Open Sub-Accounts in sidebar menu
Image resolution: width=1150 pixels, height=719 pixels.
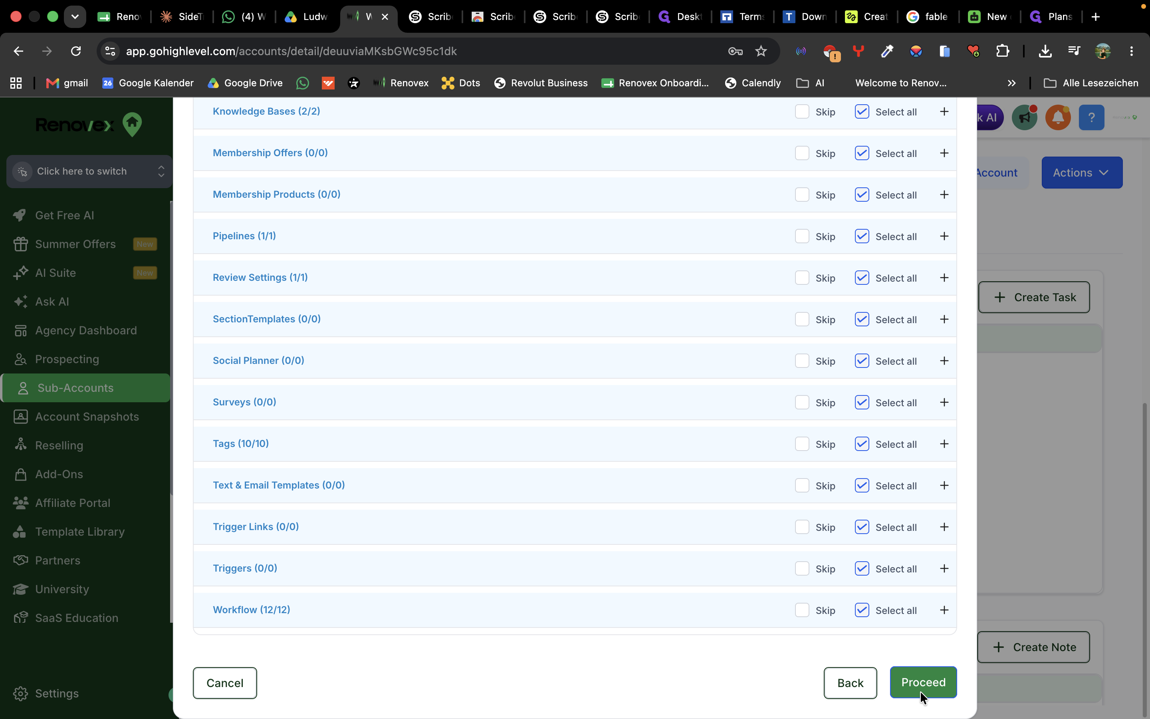click(85, 388)
